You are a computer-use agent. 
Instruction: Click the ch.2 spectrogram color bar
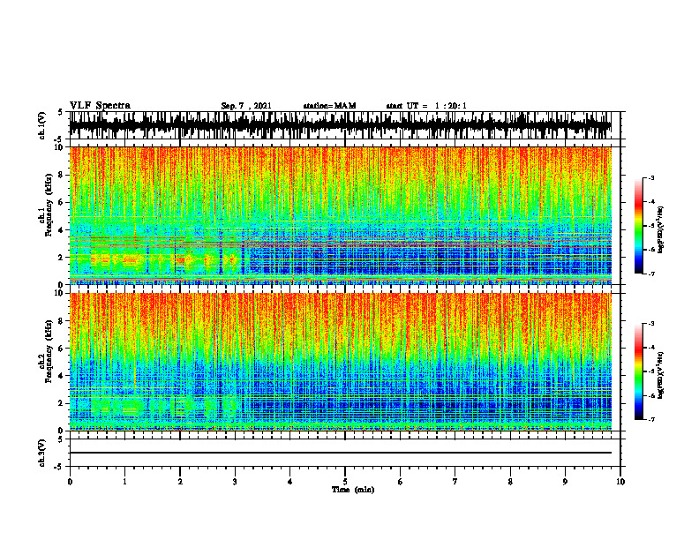pos(639,371)
